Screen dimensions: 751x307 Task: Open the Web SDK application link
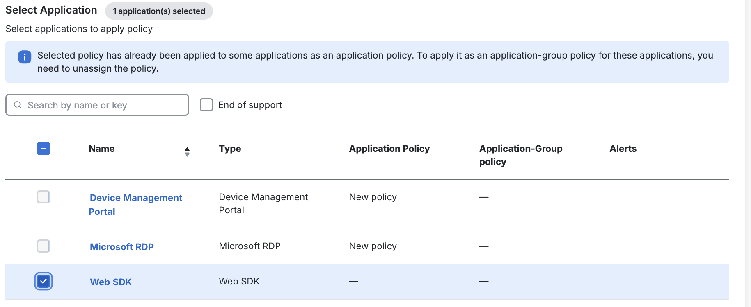click(111, 282)
